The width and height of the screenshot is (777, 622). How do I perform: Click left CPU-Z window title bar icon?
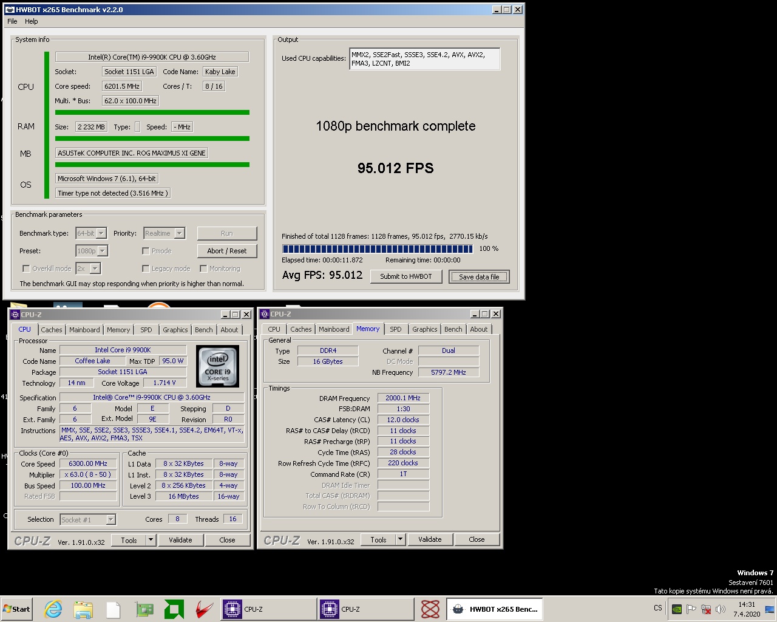tap(15, 315)
